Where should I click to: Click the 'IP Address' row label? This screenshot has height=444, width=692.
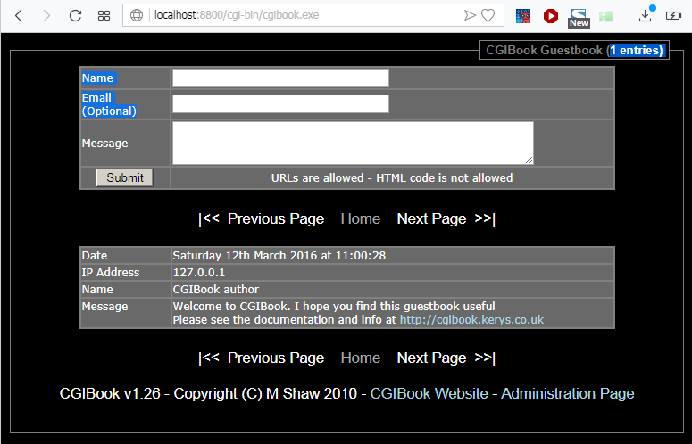point(111,273)
